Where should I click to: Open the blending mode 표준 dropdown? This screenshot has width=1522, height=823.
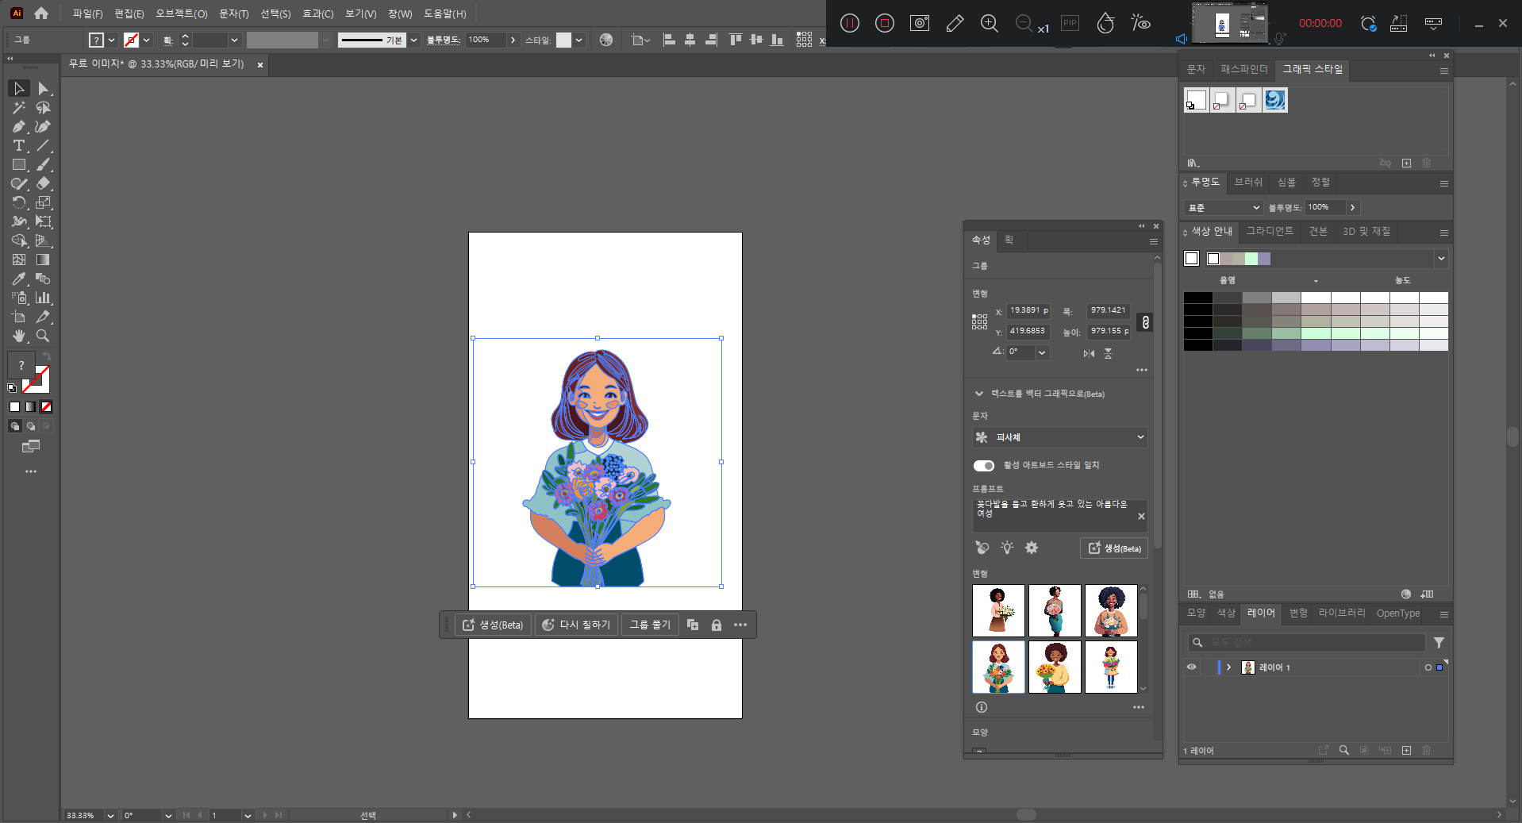point(1224,208)
